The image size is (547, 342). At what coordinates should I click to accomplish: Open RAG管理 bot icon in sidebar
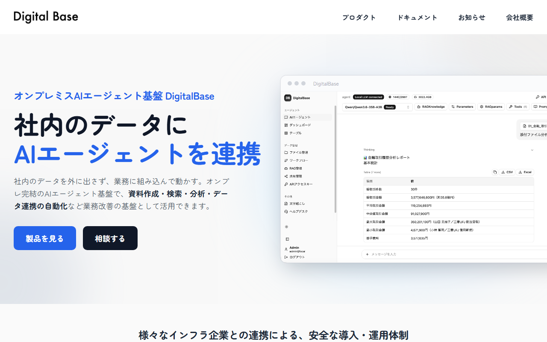click(286, 168)
